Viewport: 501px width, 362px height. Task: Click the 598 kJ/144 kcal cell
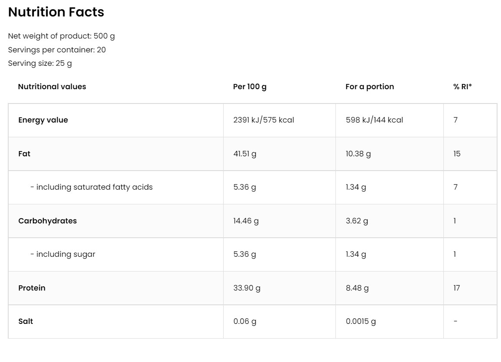pyautogui.click(x=374, y=120)
